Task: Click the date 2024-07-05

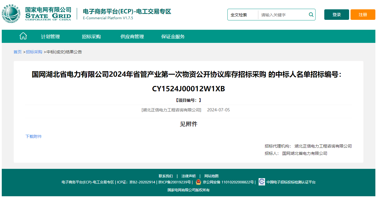Action: click(x=219, y=110)
